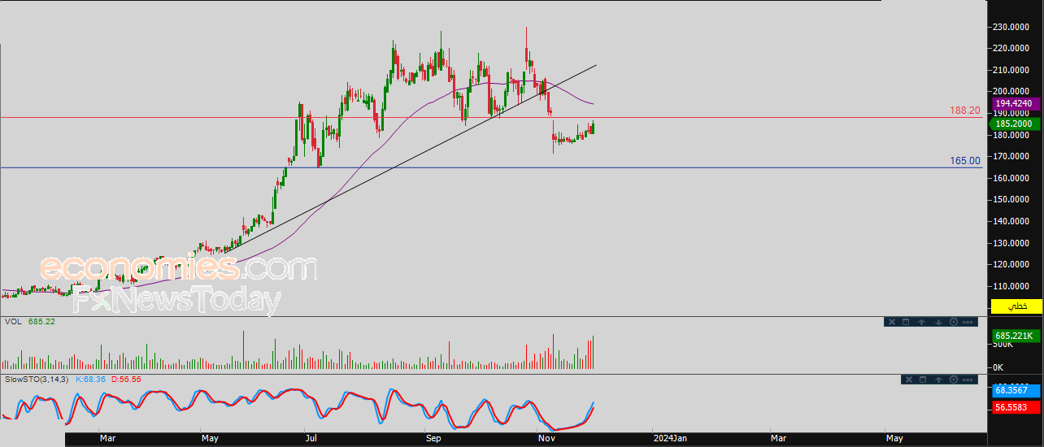Move the VOL panel down
The width and height of the screenshot is (1044, 447).
[938, 322]
